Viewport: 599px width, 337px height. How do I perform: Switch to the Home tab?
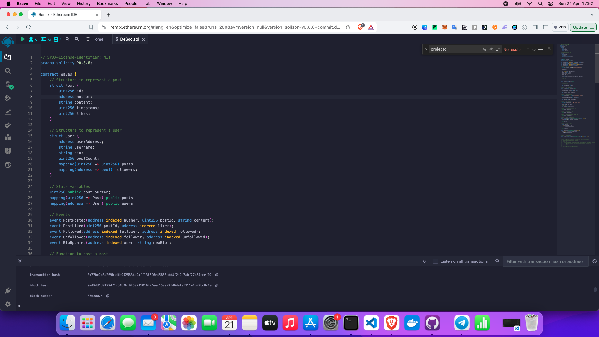pyautogui.click(x=95, y=39)
